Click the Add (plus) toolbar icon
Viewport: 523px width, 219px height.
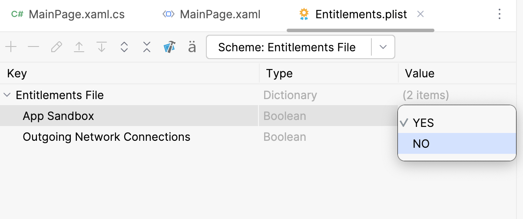pyautogui.click(x=10, y=47)
